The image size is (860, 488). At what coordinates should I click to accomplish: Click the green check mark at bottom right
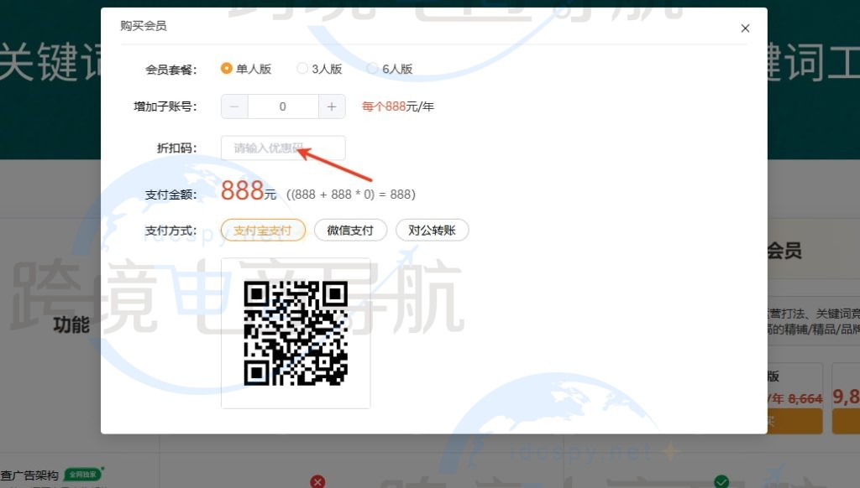721,481
